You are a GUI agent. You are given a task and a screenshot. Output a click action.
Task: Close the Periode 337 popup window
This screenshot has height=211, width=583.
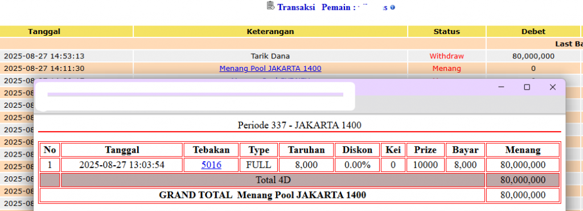pyautogui.click(x=552, y=87)
